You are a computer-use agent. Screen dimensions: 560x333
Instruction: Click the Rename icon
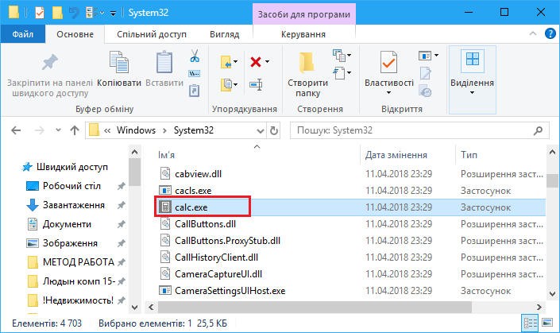tap(256, 85)
